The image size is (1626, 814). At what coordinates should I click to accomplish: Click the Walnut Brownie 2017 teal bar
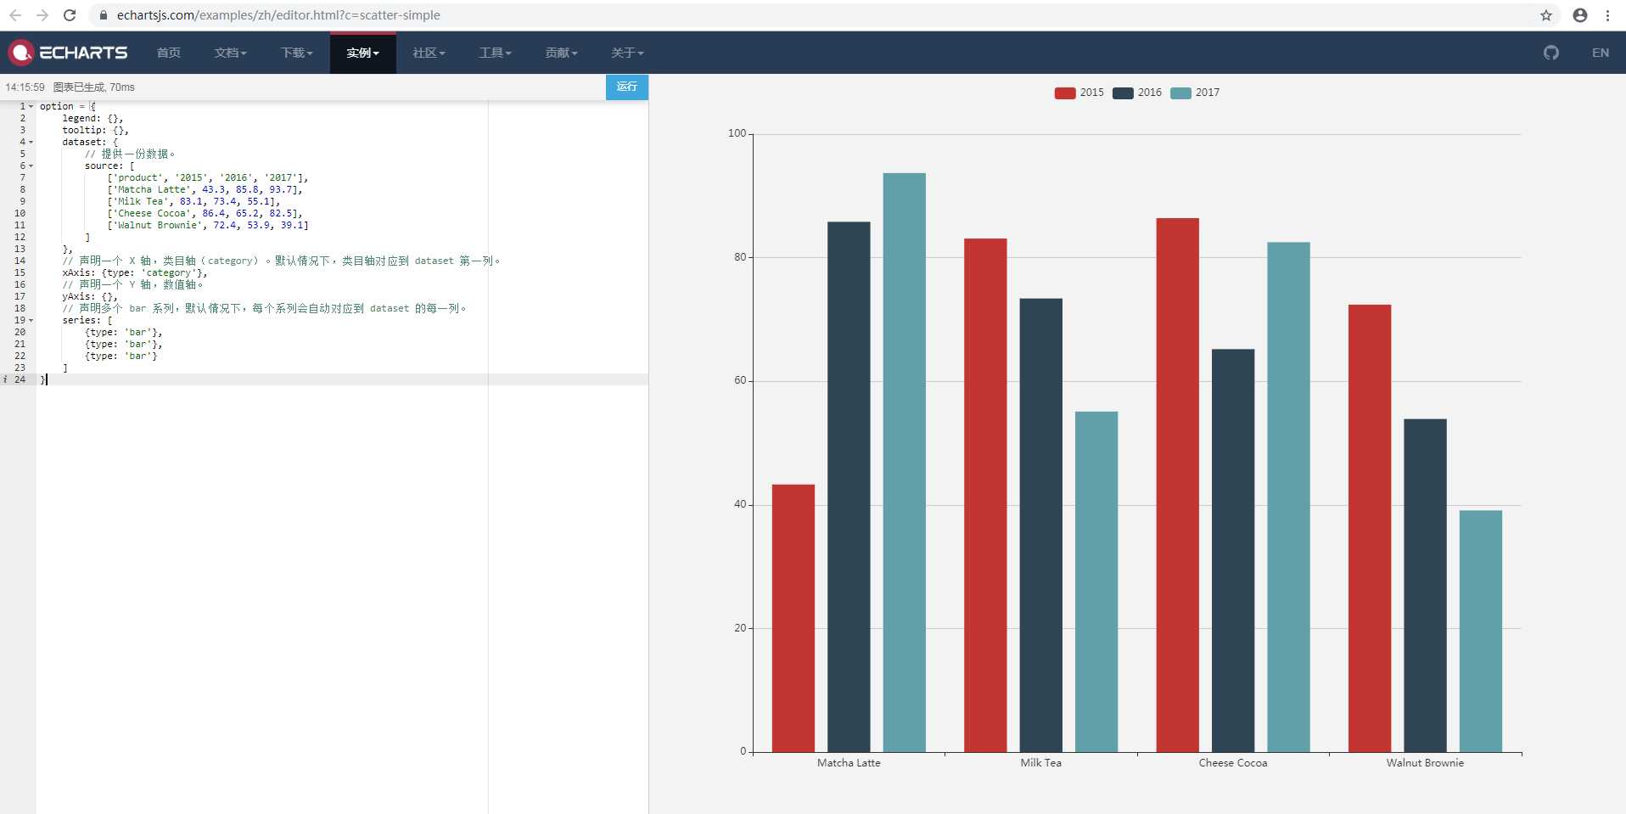tap(1481, 631)
